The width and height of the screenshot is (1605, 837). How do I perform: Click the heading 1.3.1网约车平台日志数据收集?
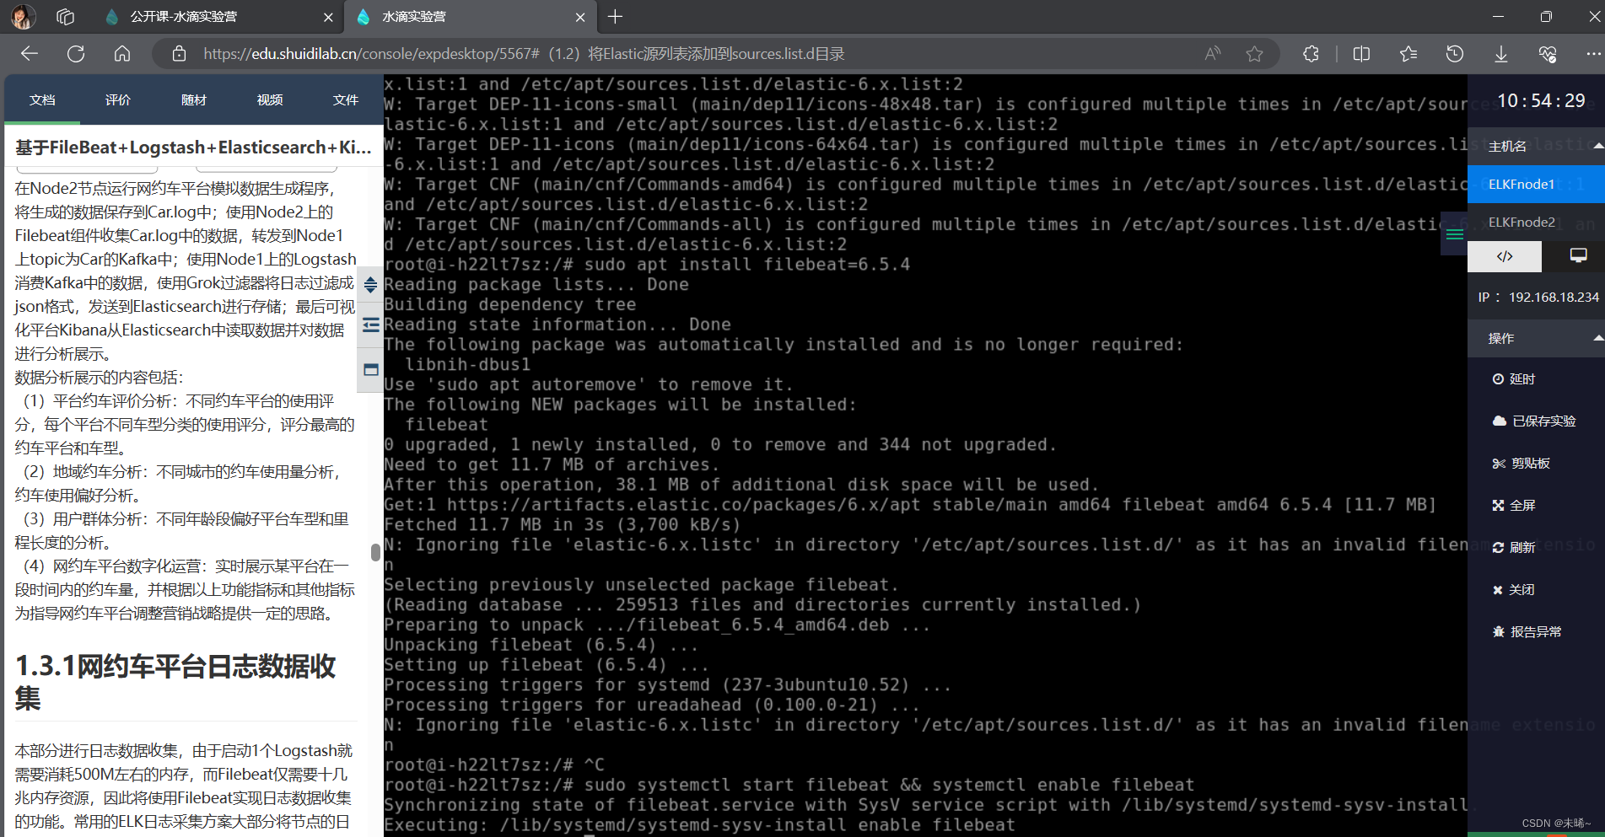175,682
